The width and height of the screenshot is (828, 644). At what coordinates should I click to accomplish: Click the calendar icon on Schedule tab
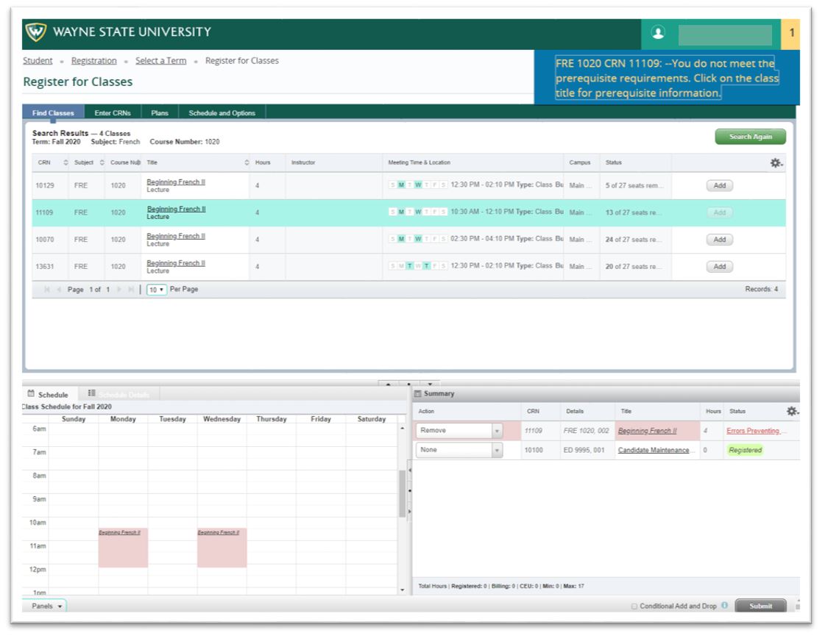31,393
